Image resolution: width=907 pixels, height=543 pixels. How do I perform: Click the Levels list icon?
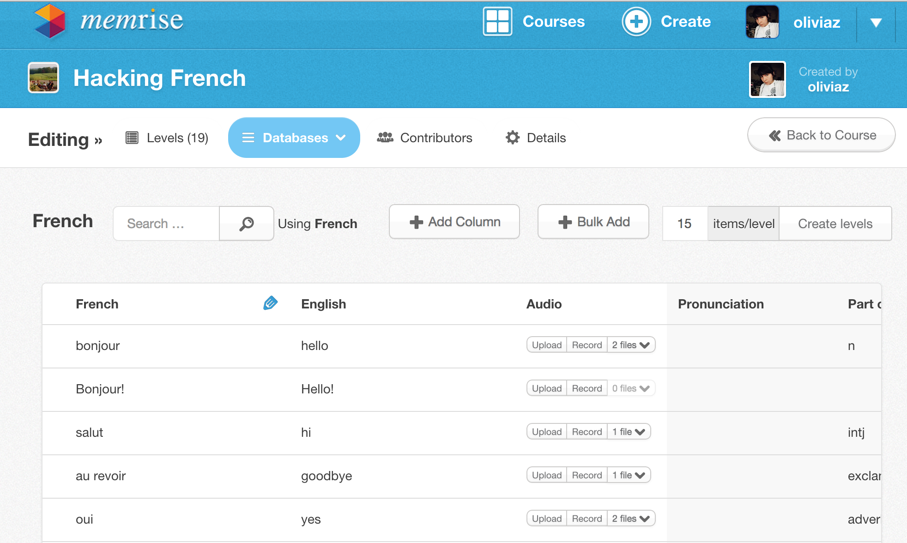click(x=132, y=138)
